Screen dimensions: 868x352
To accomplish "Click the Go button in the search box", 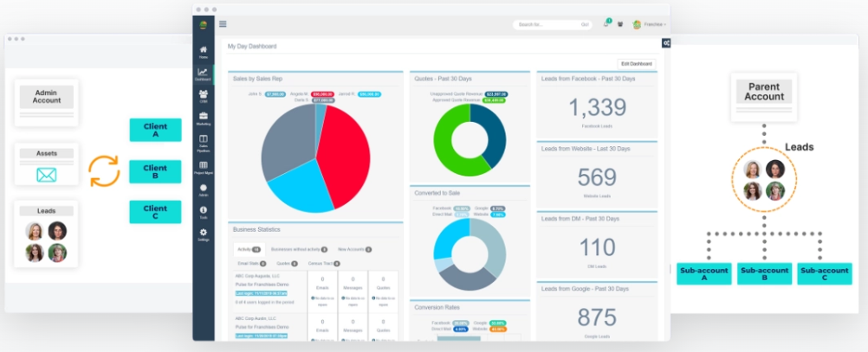I will pyautogui.click(x=585, y=25).
